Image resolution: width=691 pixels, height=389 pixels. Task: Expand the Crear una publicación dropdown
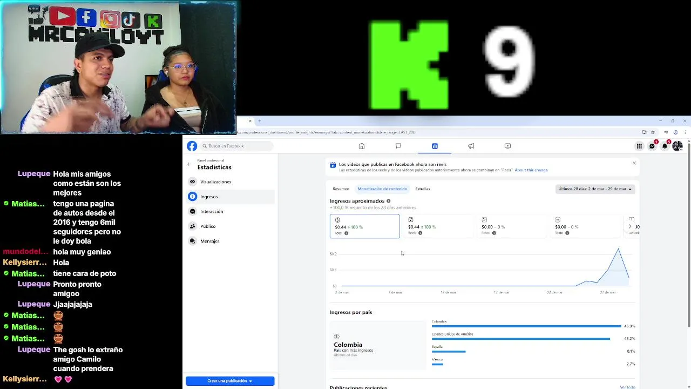pyautogui.click(x=230, y=381)
